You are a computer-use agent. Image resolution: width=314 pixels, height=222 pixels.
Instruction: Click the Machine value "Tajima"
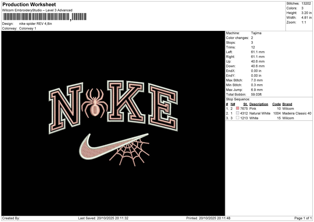click(256, 33)
